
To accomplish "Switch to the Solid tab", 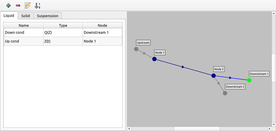I will coord(26,16).
